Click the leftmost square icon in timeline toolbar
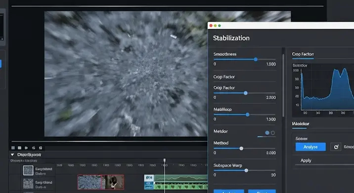The image size is (354, 193). [13, 148]
